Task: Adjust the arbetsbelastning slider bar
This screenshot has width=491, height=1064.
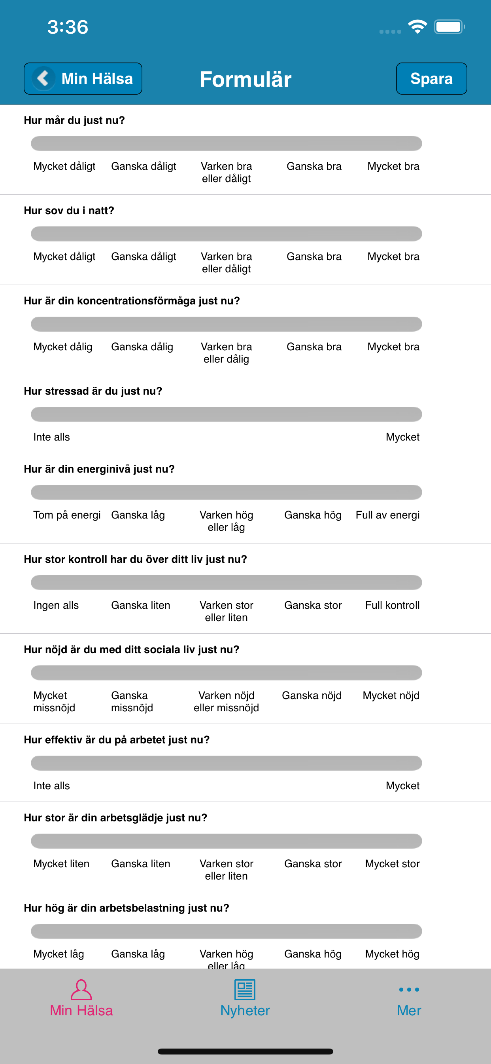Action: pyautogui.click(x=227, y=931)
